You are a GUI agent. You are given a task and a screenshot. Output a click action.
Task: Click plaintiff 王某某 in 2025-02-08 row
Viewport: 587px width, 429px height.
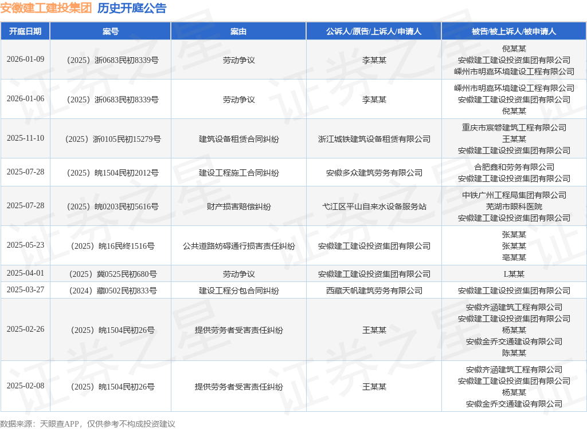(x=374, y=387)
